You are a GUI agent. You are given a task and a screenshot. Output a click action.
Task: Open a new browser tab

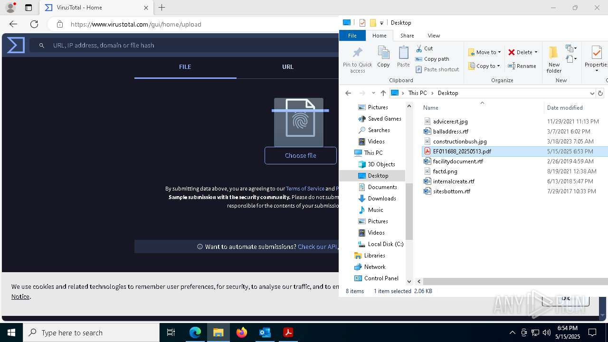pyautogui.click(x=162, y=8)
